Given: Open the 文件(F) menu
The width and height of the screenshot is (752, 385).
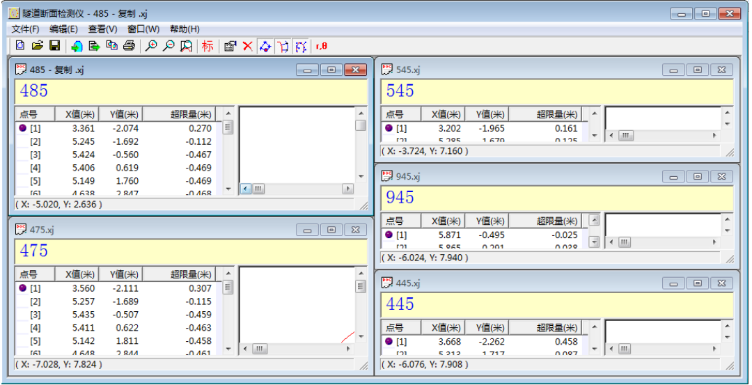Looking at the screenshot, I should [x=26, y=29].
